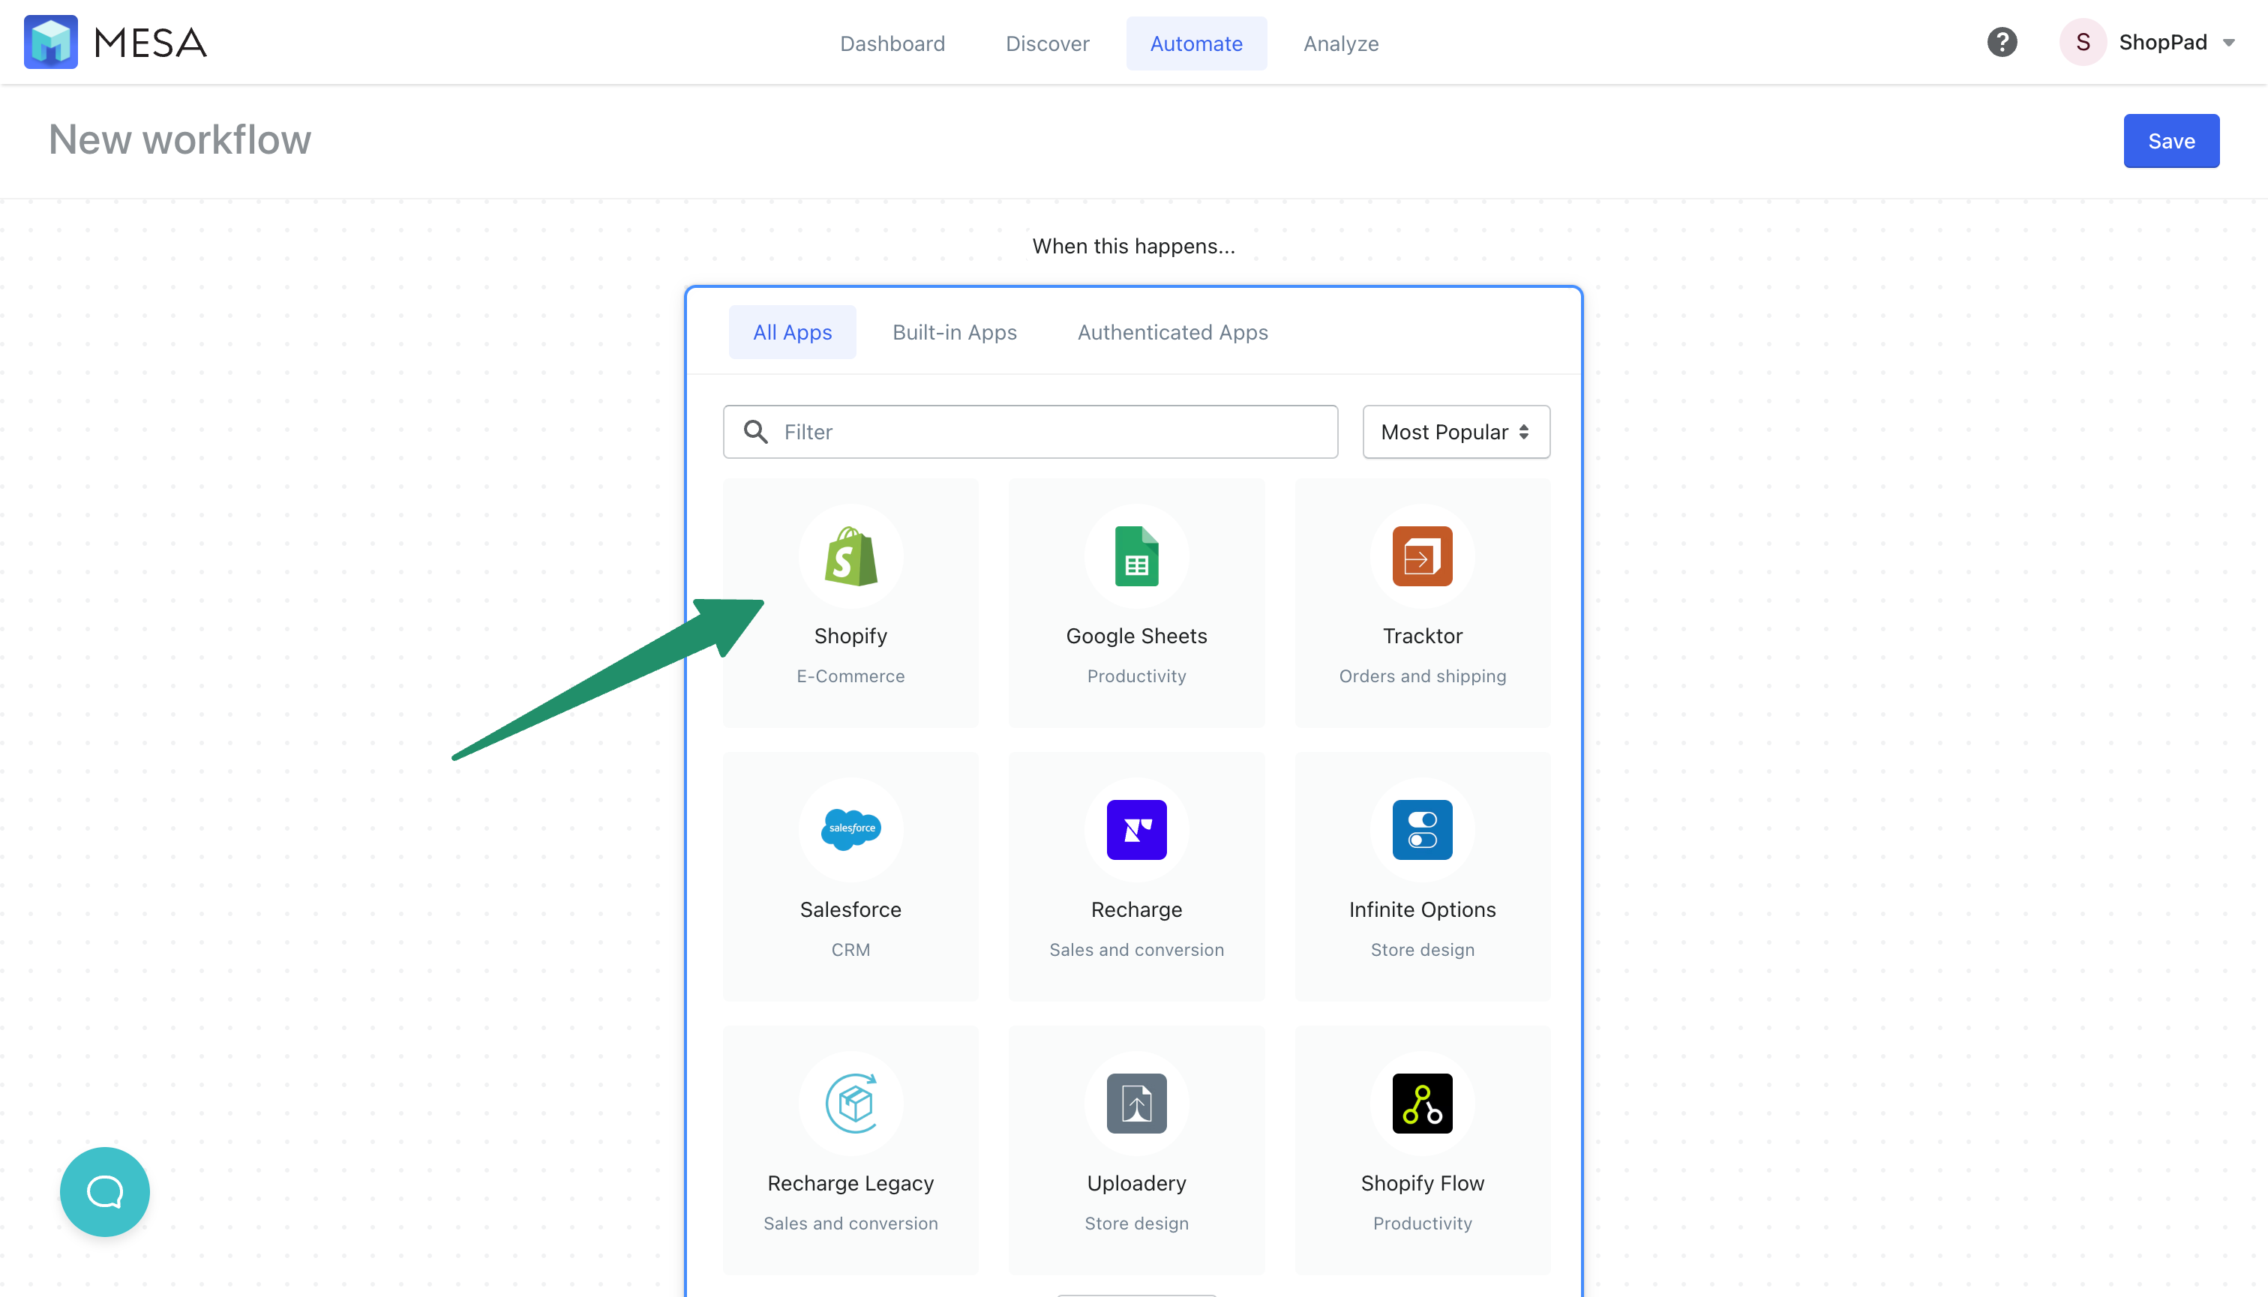2268x1297 pixels.
Task: Click the Filter search input field
Action: click(1030, 432)
